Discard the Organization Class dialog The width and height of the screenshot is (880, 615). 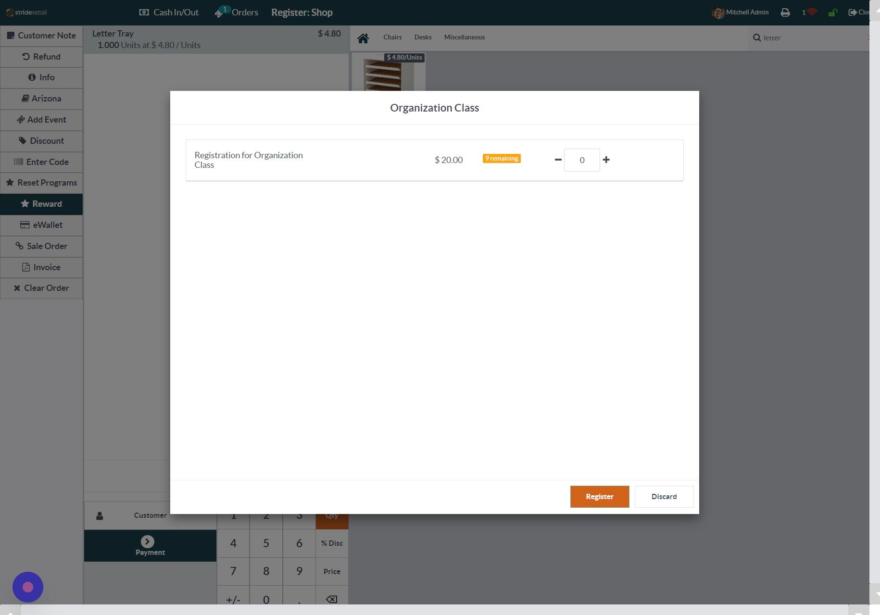click(664, 496)
